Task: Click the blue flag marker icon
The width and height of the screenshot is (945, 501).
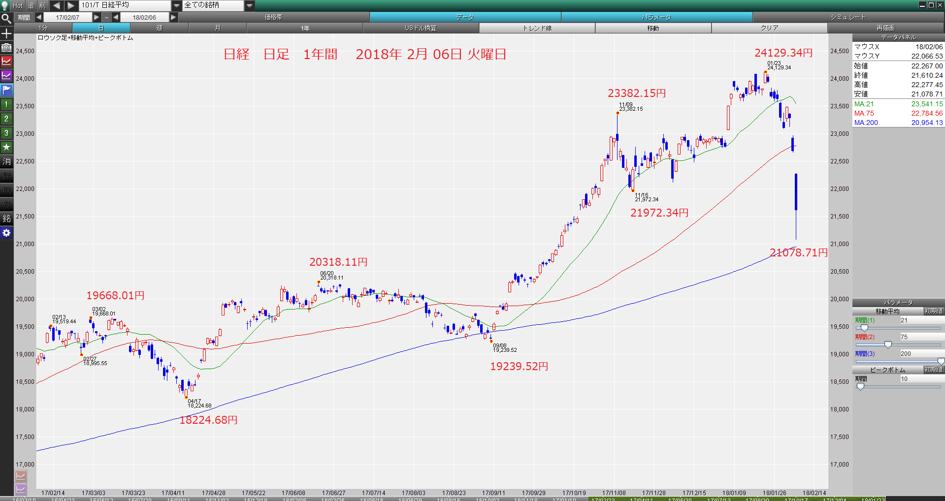Action: [x=6, y=91]
